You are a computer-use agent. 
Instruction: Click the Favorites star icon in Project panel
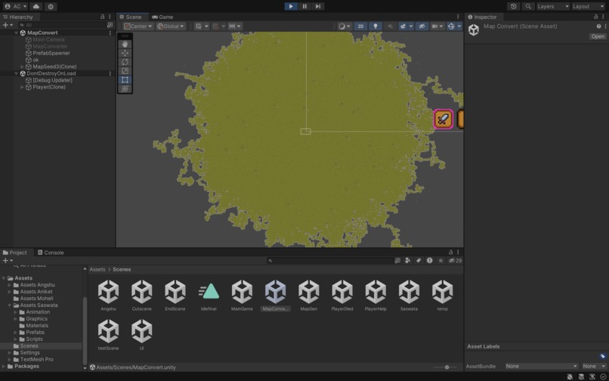click(x=441, y=261)
